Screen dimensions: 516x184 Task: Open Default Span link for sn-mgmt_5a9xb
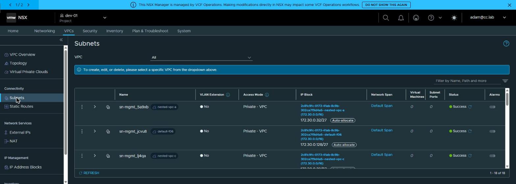(x=382, y=106)
